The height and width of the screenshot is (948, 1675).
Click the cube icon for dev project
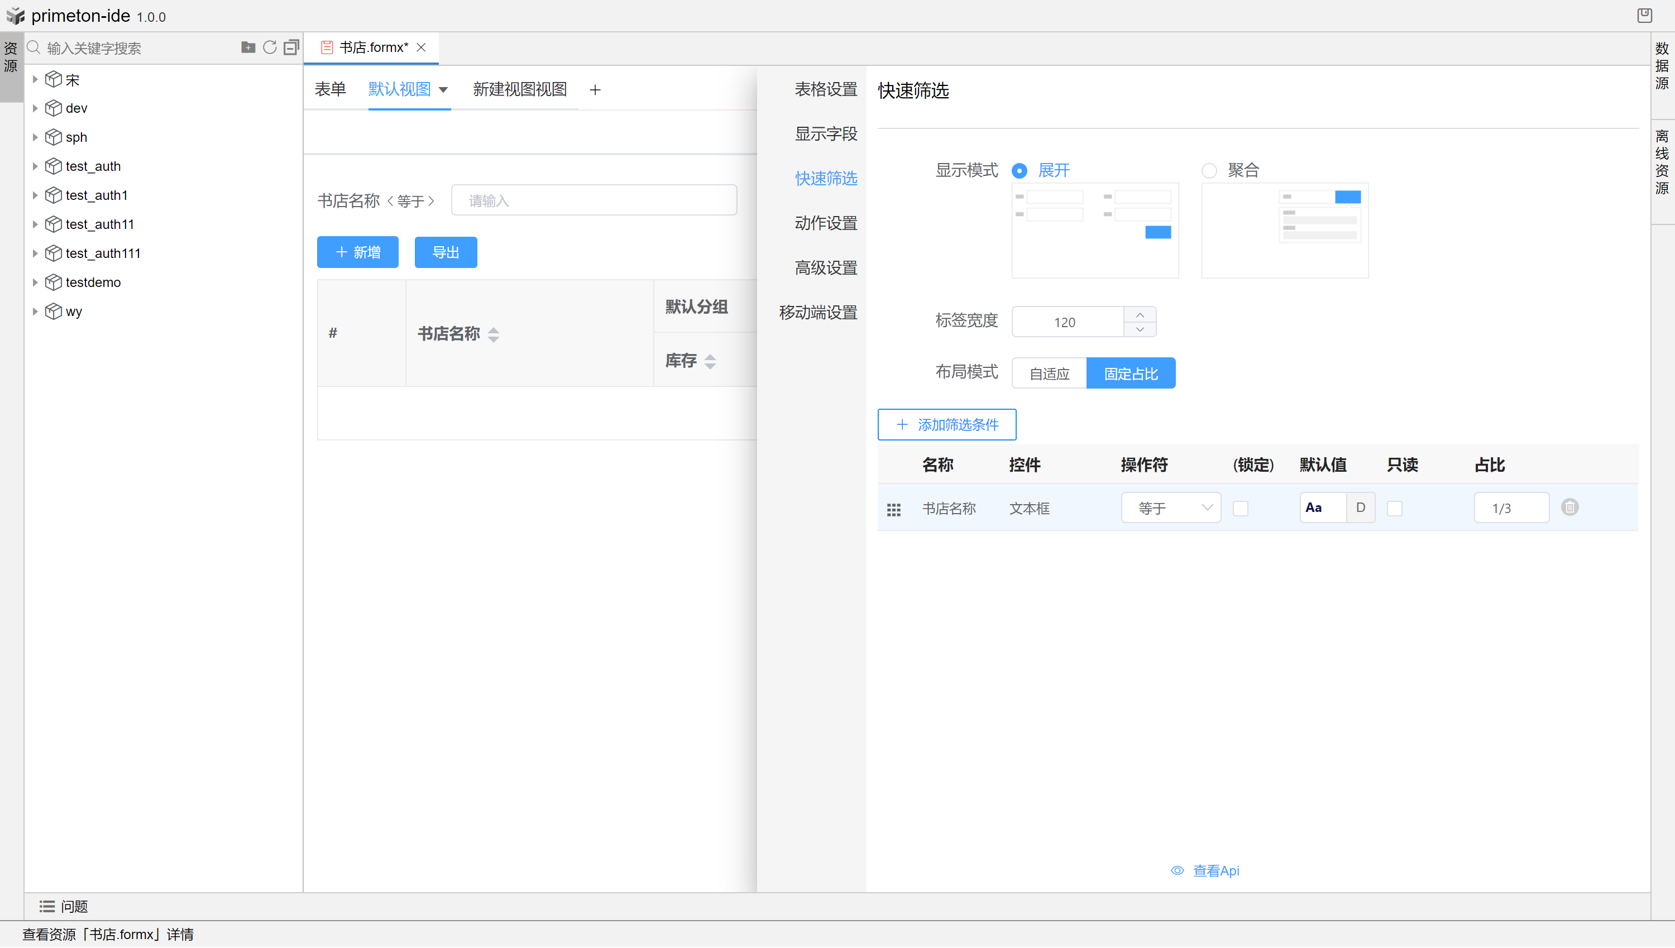54,108
